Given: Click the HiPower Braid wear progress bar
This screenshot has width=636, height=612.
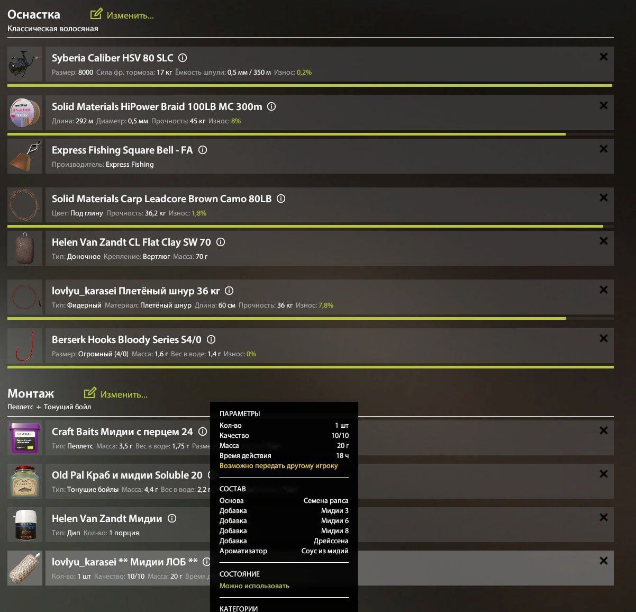Looking at the screenshot, I should tap(311, 134).
